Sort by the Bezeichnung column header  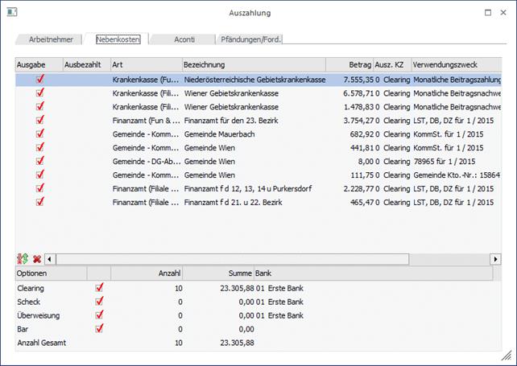pyautogui.click(x=253, y=64)
